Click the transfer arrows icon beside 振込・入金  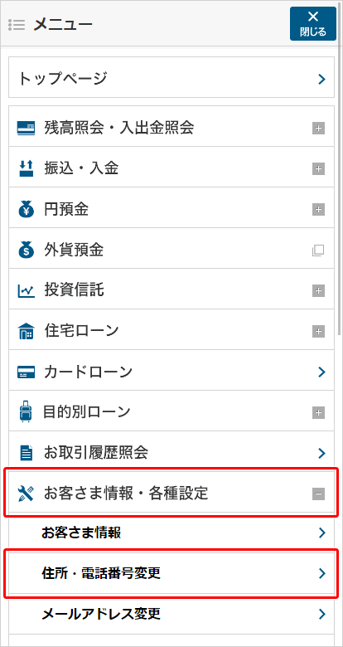pyautogui.click(x=26, y=168)
